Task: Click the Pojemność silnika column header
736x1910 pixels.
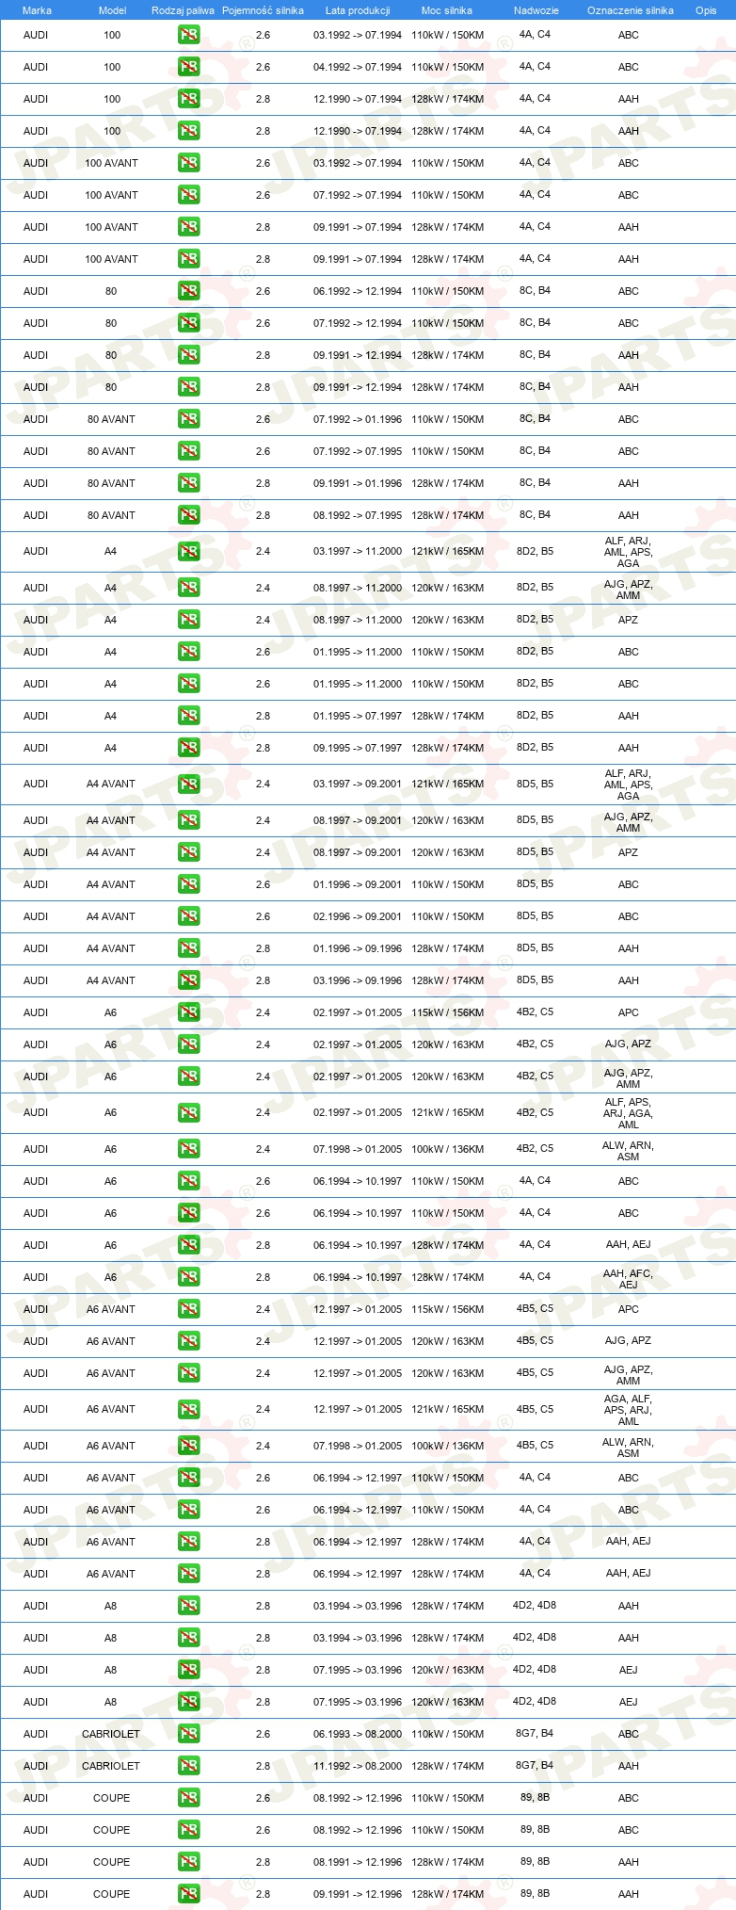Action: (263, 10)
